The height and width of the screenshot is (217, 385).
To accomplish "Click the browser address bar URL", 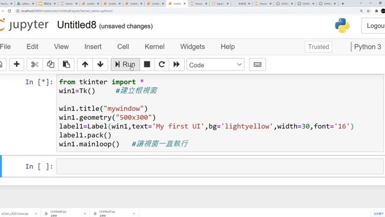I will click(67, 11).
